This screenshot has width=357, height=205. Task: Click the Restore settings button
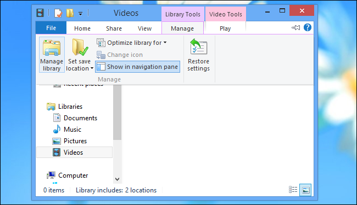click(x=198, y=55)
